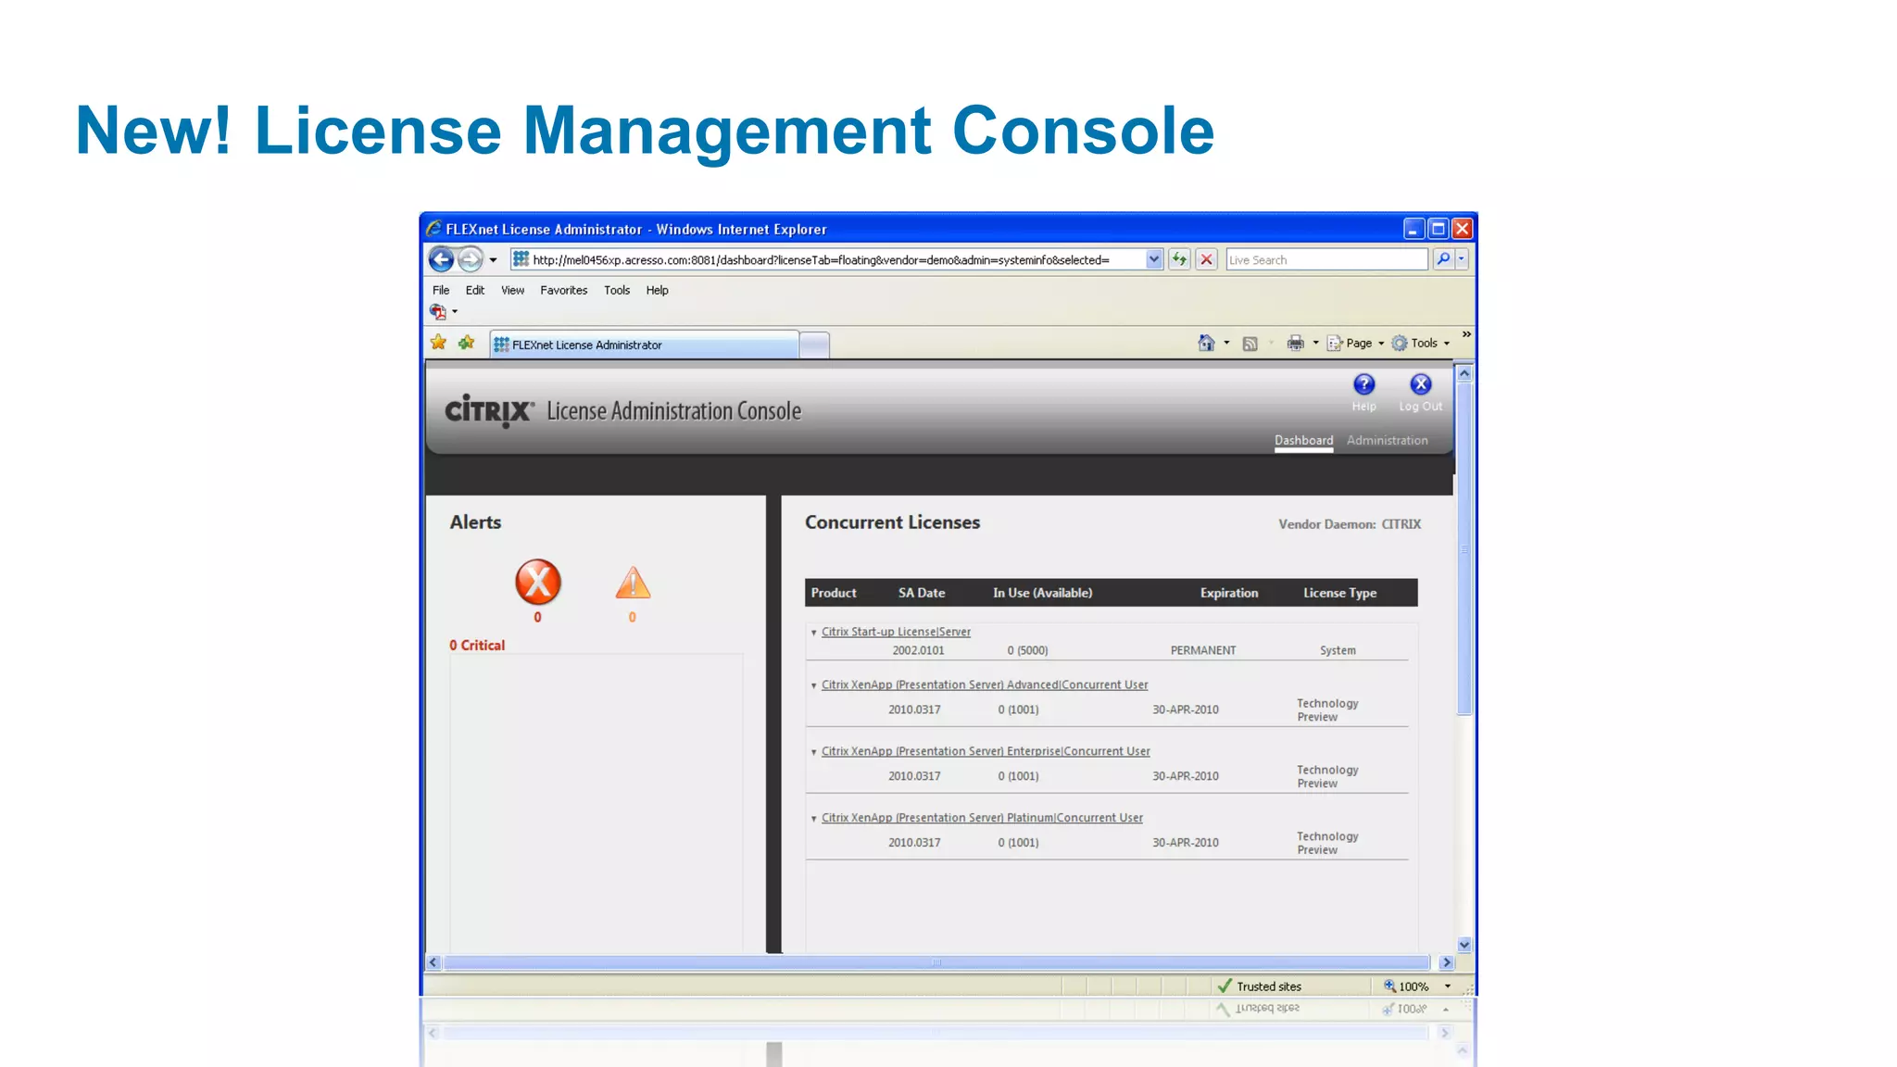Image resolution: width=1897 pixels, height=1067 pixels.
Task: Click the 0 (5000) in-use value
Action: 1027,650
